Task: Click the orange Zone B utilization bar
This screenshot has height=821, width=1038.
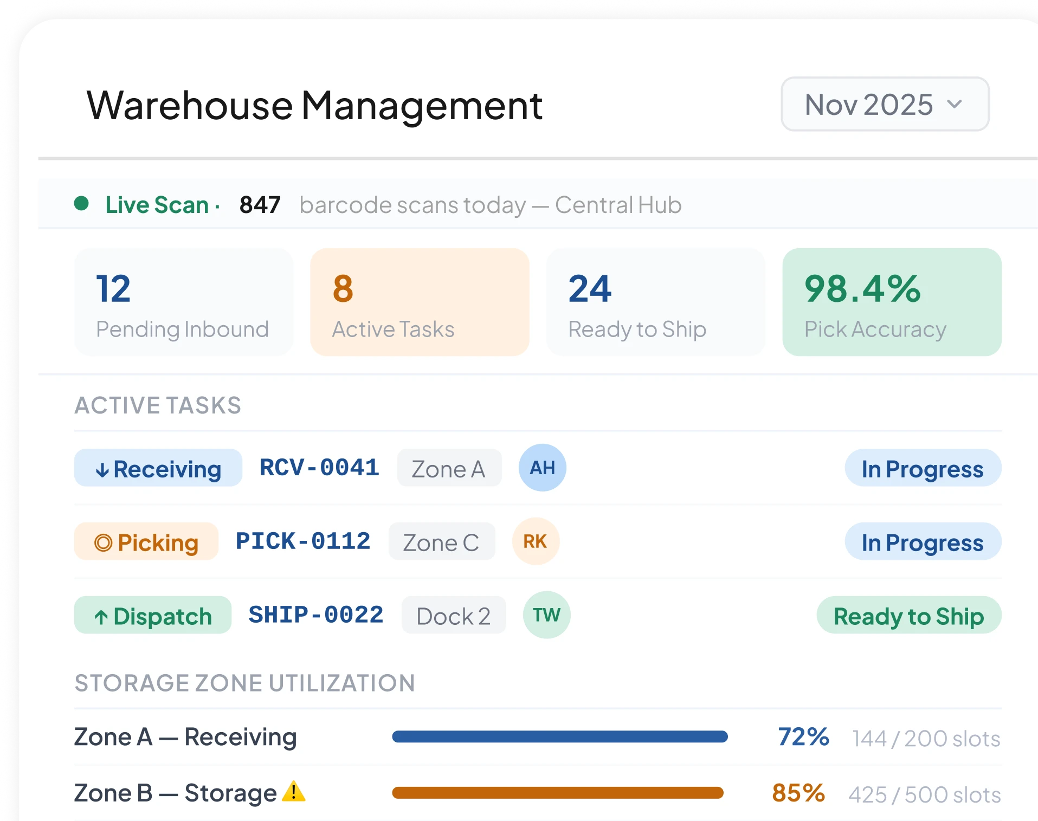Action: pos(558,793)
